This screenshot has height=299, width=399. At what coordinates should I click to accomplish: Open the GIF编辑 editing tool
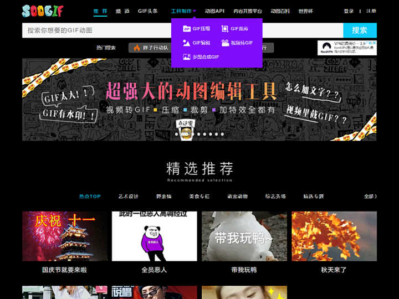196,43
